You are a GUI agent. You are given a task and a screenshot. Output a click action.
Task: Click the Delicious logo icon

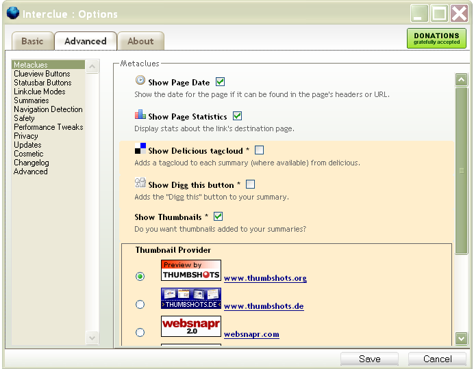tap(140, 148)
